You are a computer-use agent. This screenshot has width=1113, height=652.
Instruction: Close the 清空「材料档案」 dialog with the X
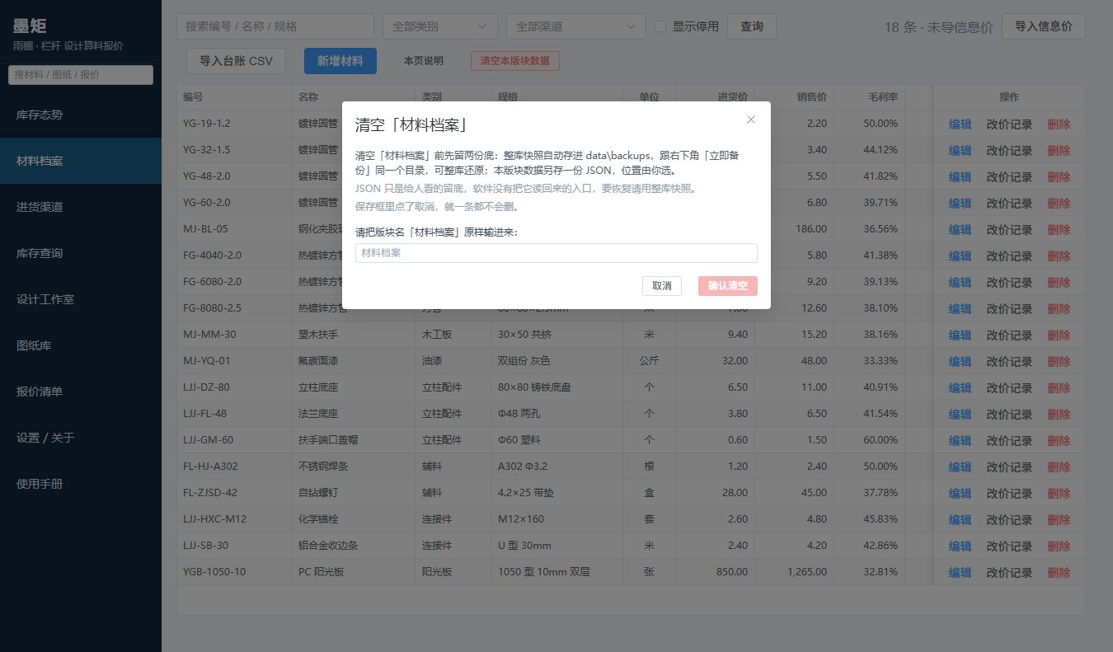coord(751,120)
